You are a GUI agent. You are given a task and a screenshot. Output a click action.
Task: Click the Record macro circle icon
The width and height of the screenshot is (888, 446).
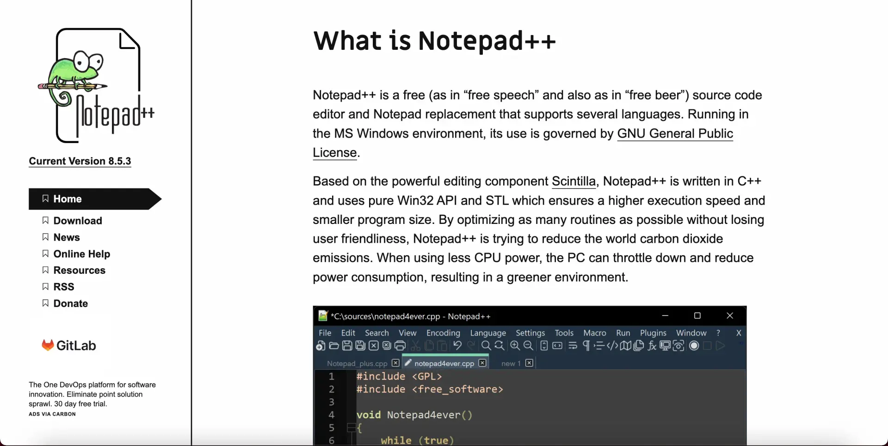point(694,346)
